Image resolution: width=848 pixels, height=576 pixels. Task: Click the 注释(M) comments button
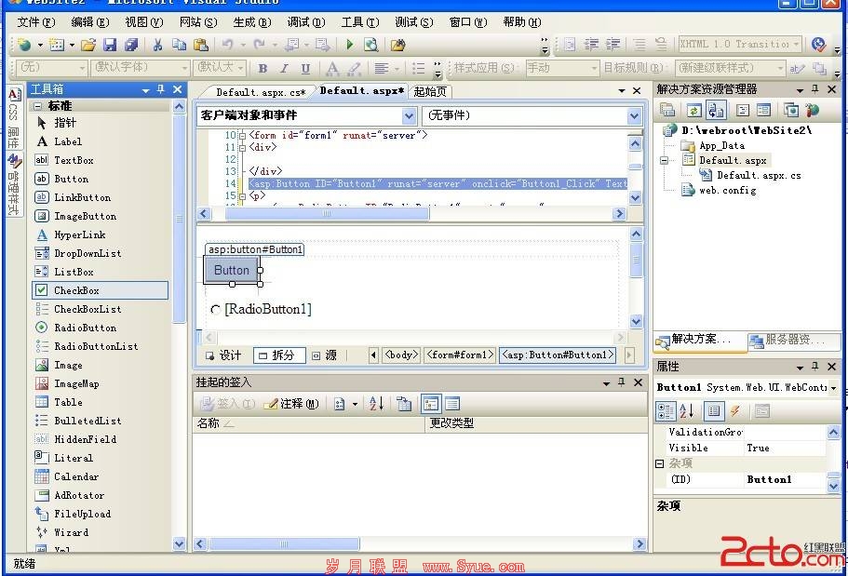coord(292,404)
